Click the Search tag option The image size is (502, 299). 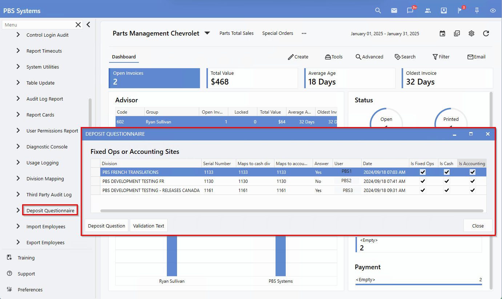pos(405,57)
